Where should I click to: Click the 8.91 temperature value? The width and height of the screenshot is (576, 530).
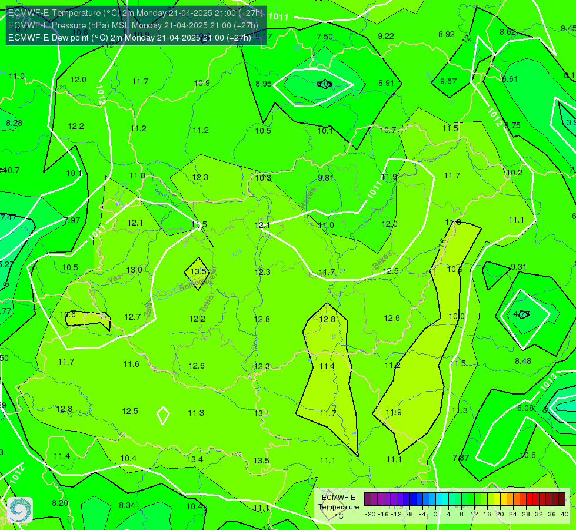tap(386, 83)
